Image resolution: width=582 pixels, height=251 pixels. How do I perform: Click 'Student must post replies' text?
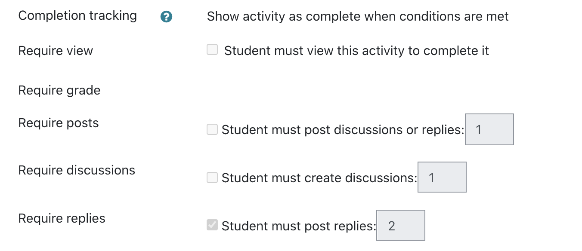point(299,226)
